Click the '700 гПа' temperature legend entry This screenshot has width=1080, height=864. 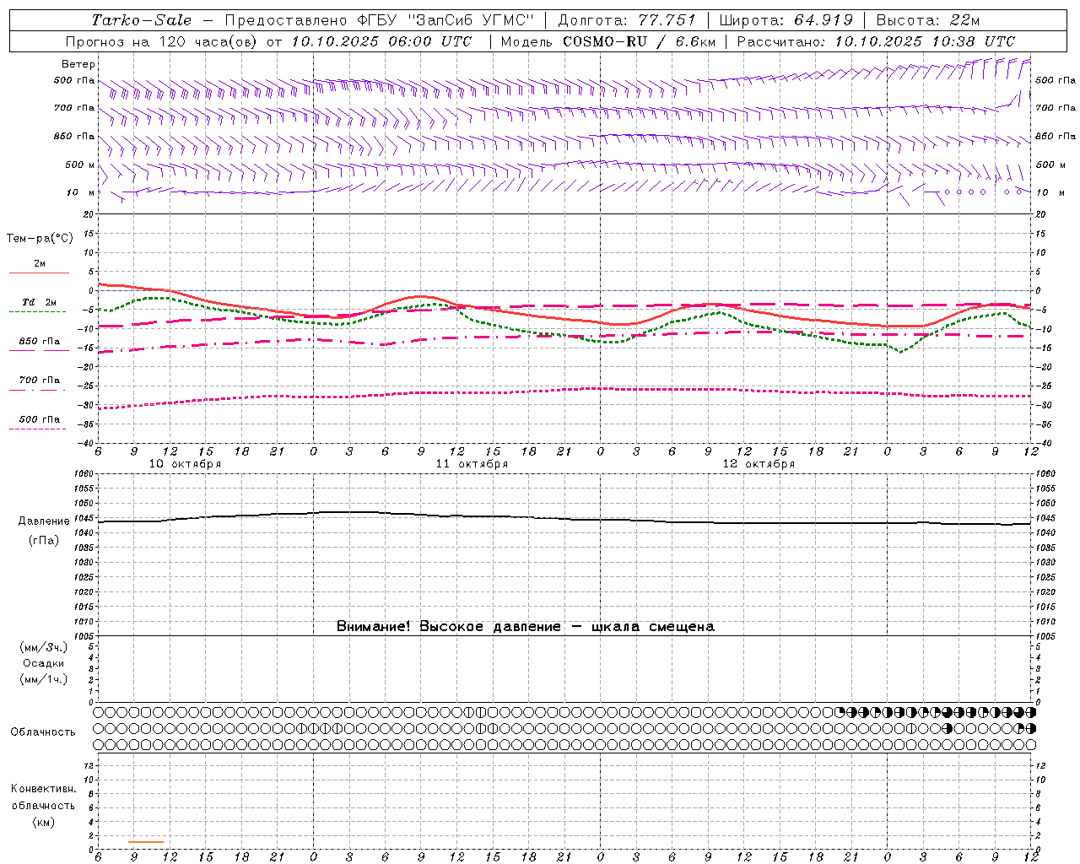pos(40,381)
